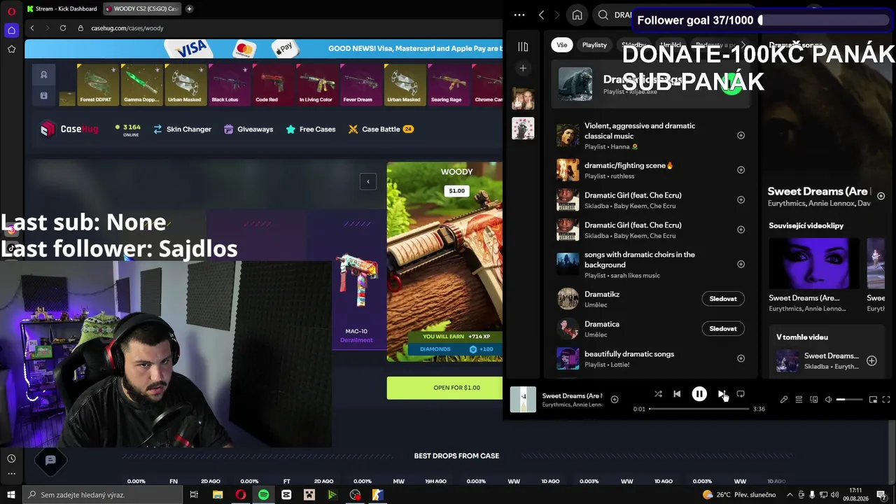Open the play queue

[x=799, y=400]
